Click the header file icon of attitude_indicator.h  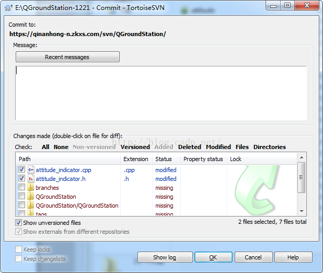(x=31, y=178)
